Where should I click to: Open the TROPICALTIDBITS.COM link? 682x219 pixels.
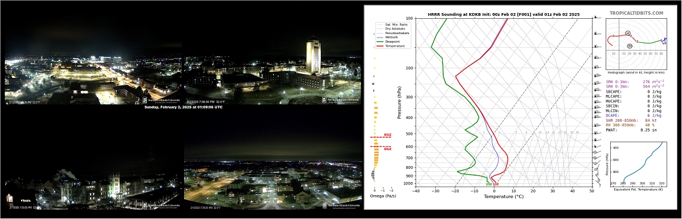click(x=636, y=14)
